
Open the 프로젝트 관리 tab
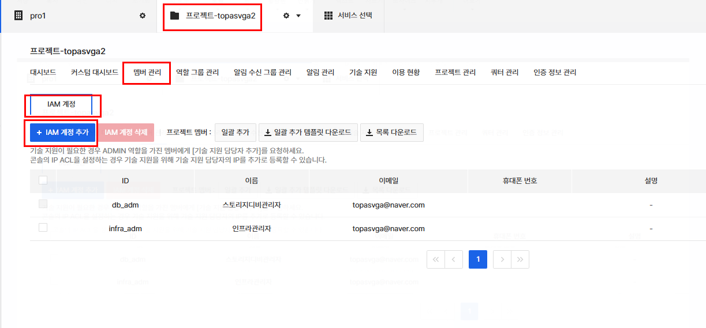[x=455, y=72]
